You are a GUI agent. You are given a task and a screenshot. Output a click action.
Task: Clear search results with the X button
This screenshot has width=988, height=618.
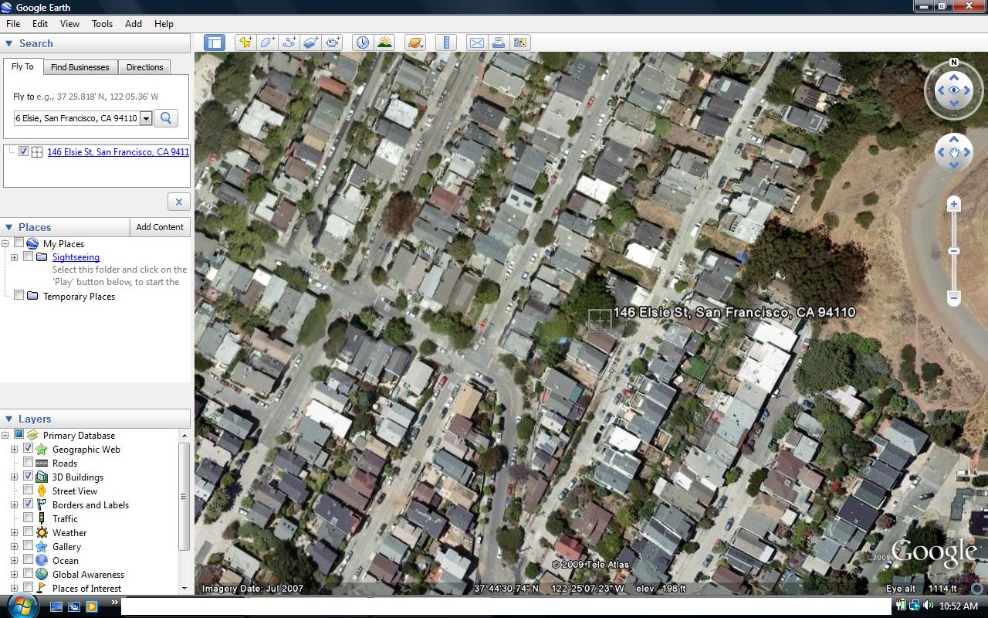[178, 202]
